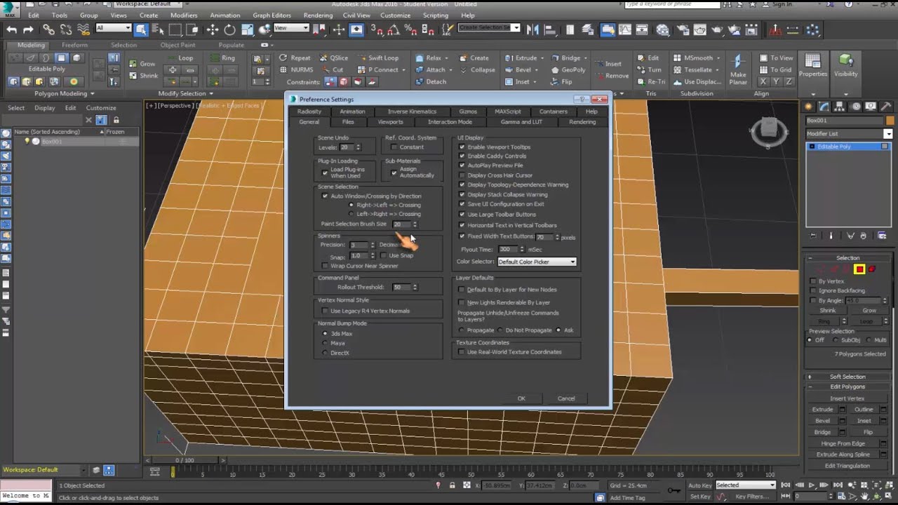The height and width of the screenshot is (505, 898).
Task: Open the Rendering menu
Action: 318,15
